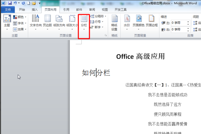Screen dimensions: 201x134
Task: Click the heading '如何分栏'
Action: [x=96, y=73]
